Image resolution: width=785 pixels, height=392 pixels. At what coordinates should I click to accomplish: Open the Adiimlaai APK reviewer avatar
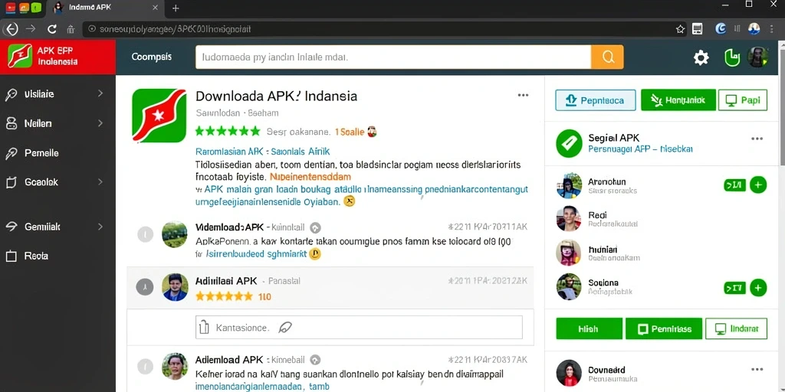(175, 287)
